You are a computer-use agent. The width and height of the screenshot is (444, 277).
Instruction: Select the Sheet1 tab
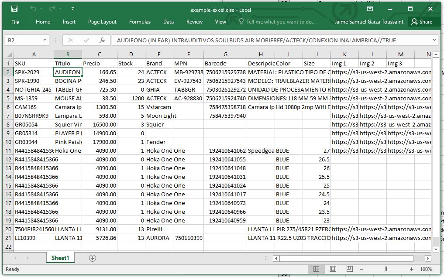pyautogui.click(x=60, y=258)
